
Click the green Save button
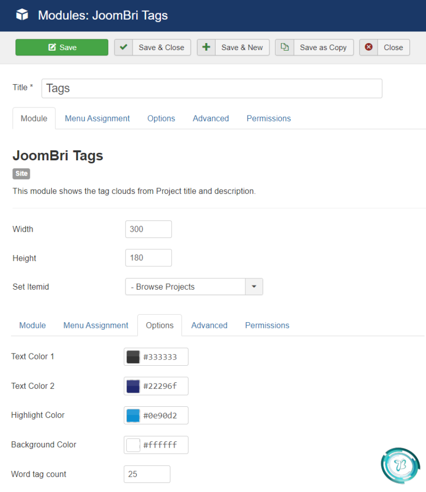pyautogui.click(x=62, y=47)
